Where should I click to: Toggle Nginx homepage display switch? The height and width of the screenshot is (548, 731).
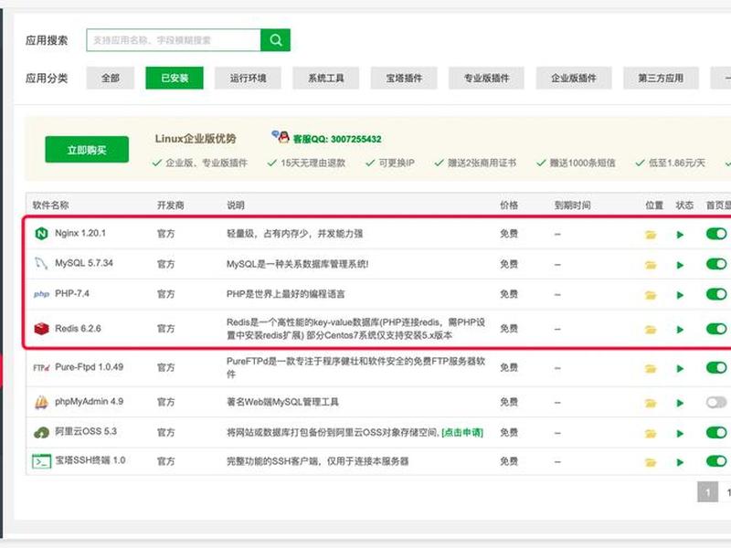coord(716,234)
